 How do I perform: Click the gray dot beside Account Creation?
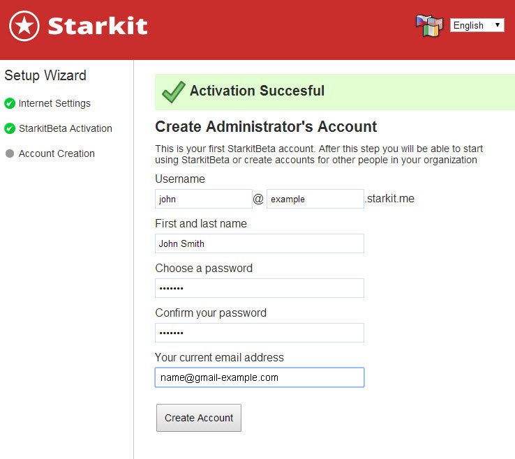tap(10, 153)
